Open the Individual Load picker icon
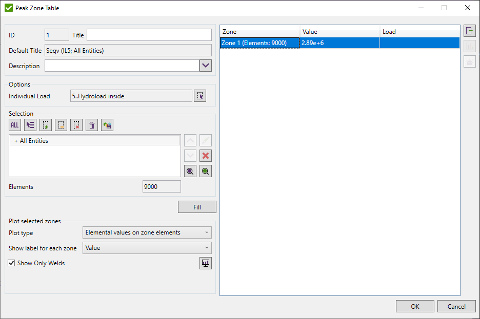 click(199, 95)
